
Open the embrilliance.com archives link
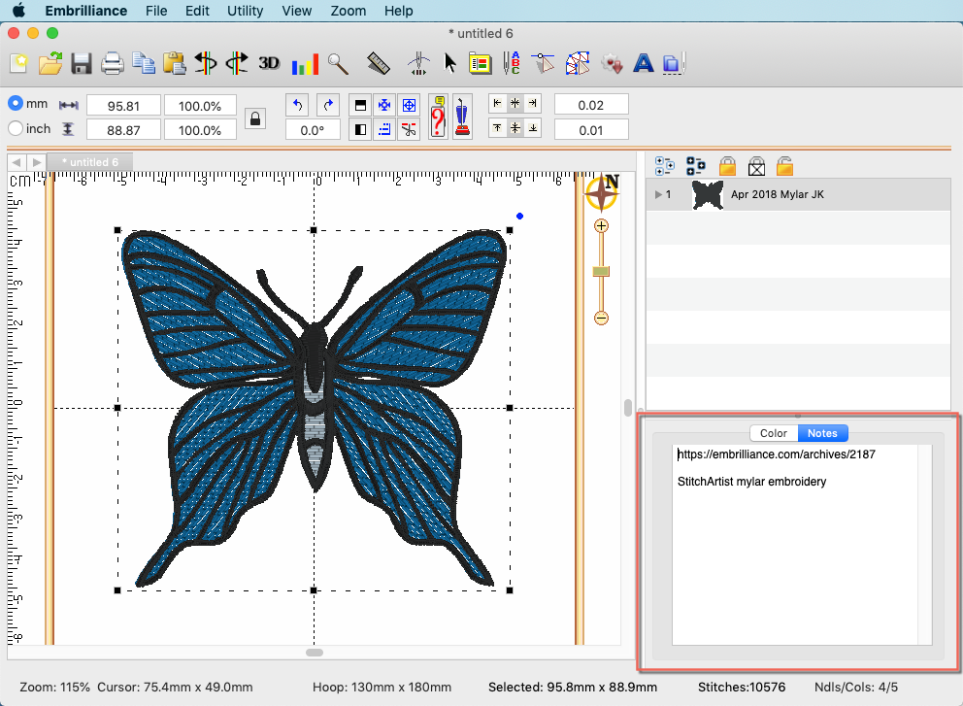tap(777, 454)
